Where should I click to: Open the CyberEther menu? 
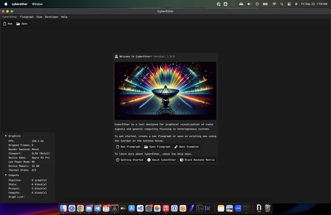coord(10,17)
